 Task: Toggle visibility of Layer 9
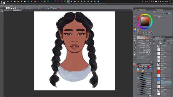154,50
